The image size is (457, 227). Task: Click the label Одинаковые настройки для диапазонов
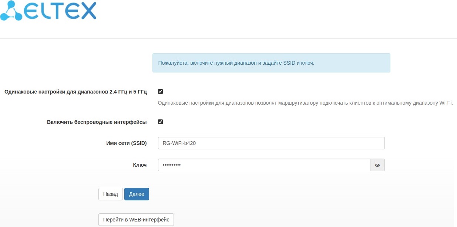coord(75,92)
